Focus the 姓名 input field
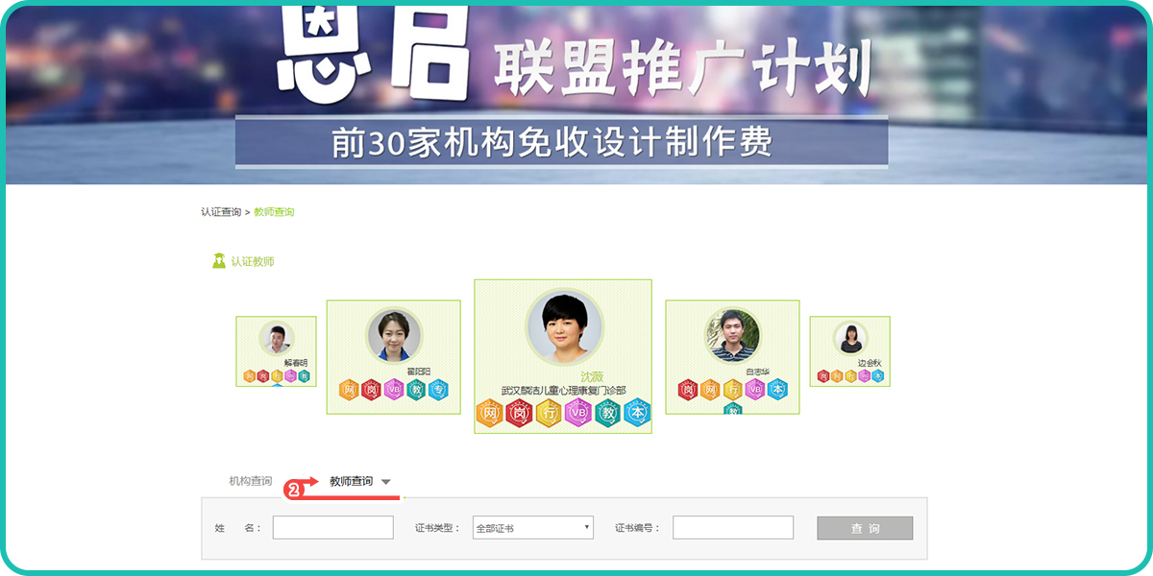Image resolution: width=1153 pixels, height=576 pixels. pos(333,528)
